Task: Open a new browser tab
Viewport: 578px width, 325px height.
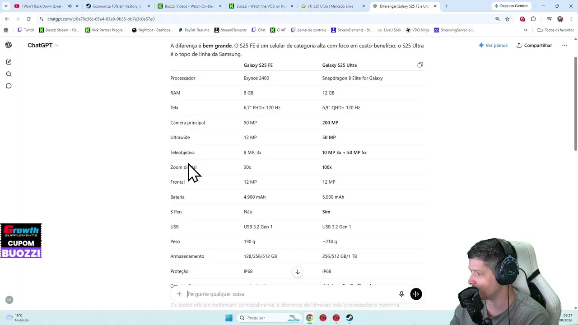Action: pos(446,6)
